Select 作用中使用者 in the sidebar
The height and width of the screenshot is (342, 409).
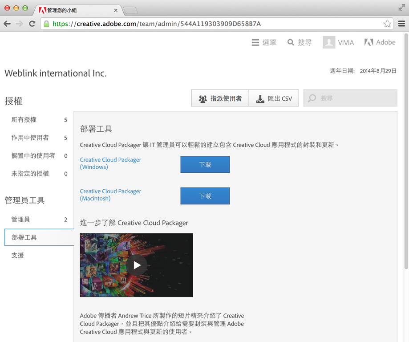[39, 138]
